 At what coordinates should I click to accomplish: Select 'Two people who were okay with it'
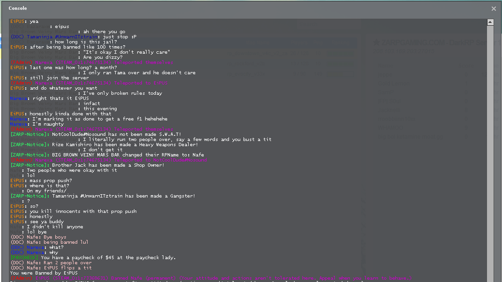coord(63,170)
